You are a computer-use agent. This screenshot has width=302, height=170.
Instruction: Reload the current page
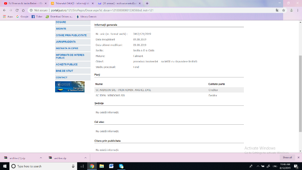[17, 10]
